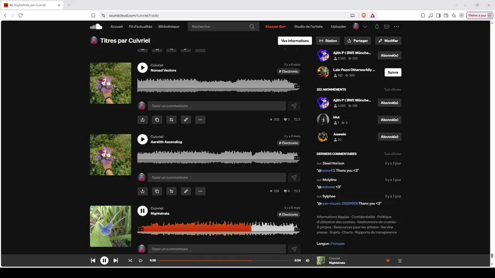Click the Partager profile button
Image resolution: width=495 pixels, height=278 pixels.
click(357, 41)
